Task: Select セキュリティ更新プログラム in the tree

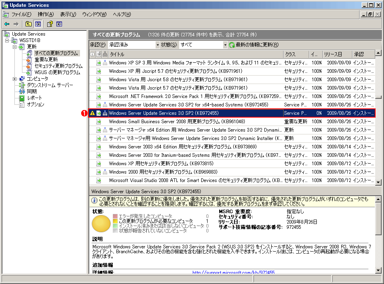Action: point(58,66)
